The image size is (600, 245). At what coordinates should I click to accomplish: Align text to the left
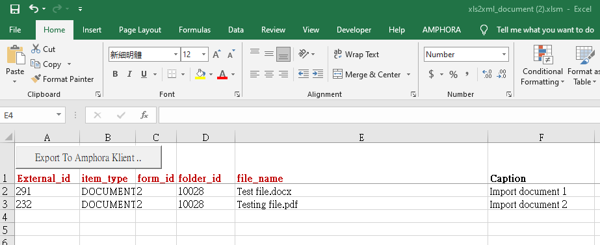tap(255, 74)
